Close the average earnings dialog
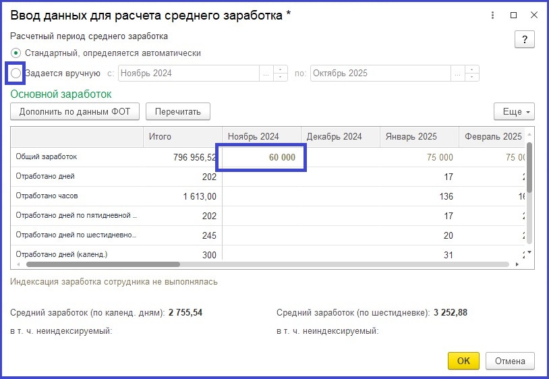The width and height of the screenshot is (549, 379). [x=533, y=15]
